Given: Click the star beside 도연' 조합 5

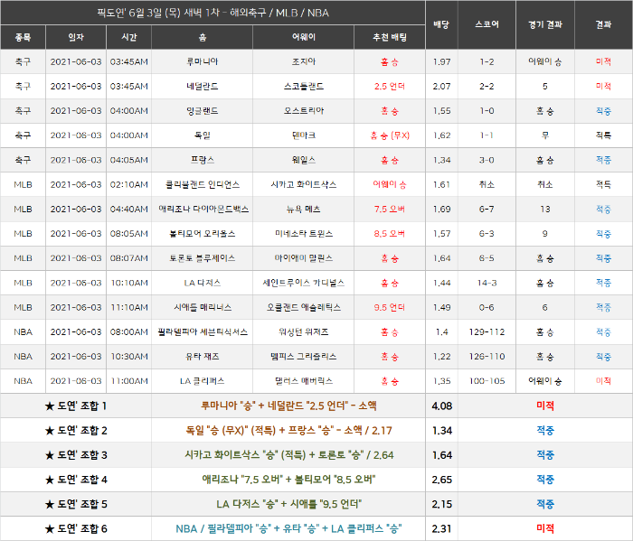Looking at the screenshot, I should click(50, 504).
